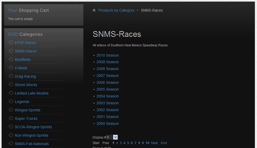Click the Next pagination link

[154, 143]
